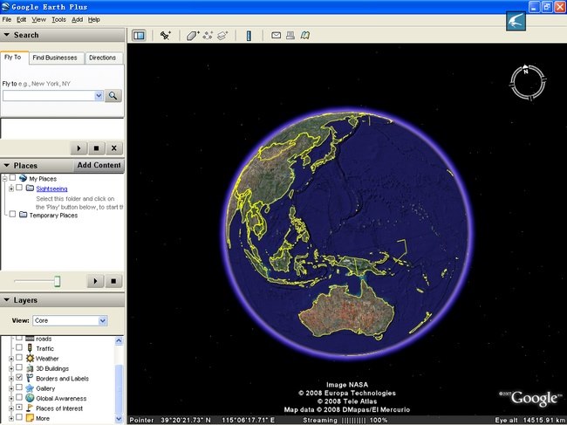This screenshot has width=567, height=425.
Task: Click the print icon in toolbar
Action: coord(290,35)
